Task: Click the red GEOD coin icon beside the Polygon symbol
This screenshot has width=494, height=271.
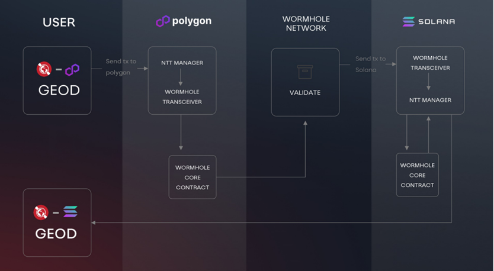Action: [43, 70]
